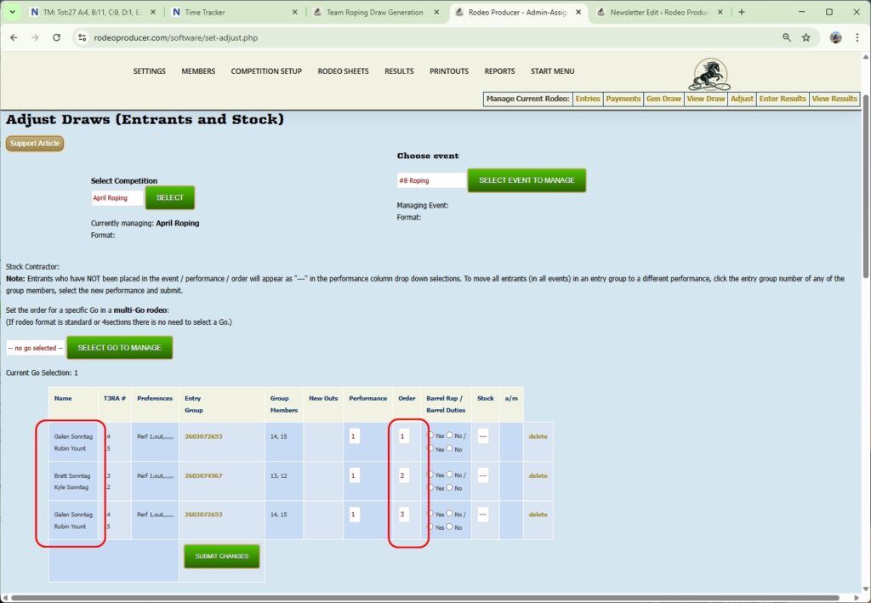Viewport: 871px width, 603px height.
Task: Close the Time Tracker tab
Action: pyautogui.click(x=294, y=12)
